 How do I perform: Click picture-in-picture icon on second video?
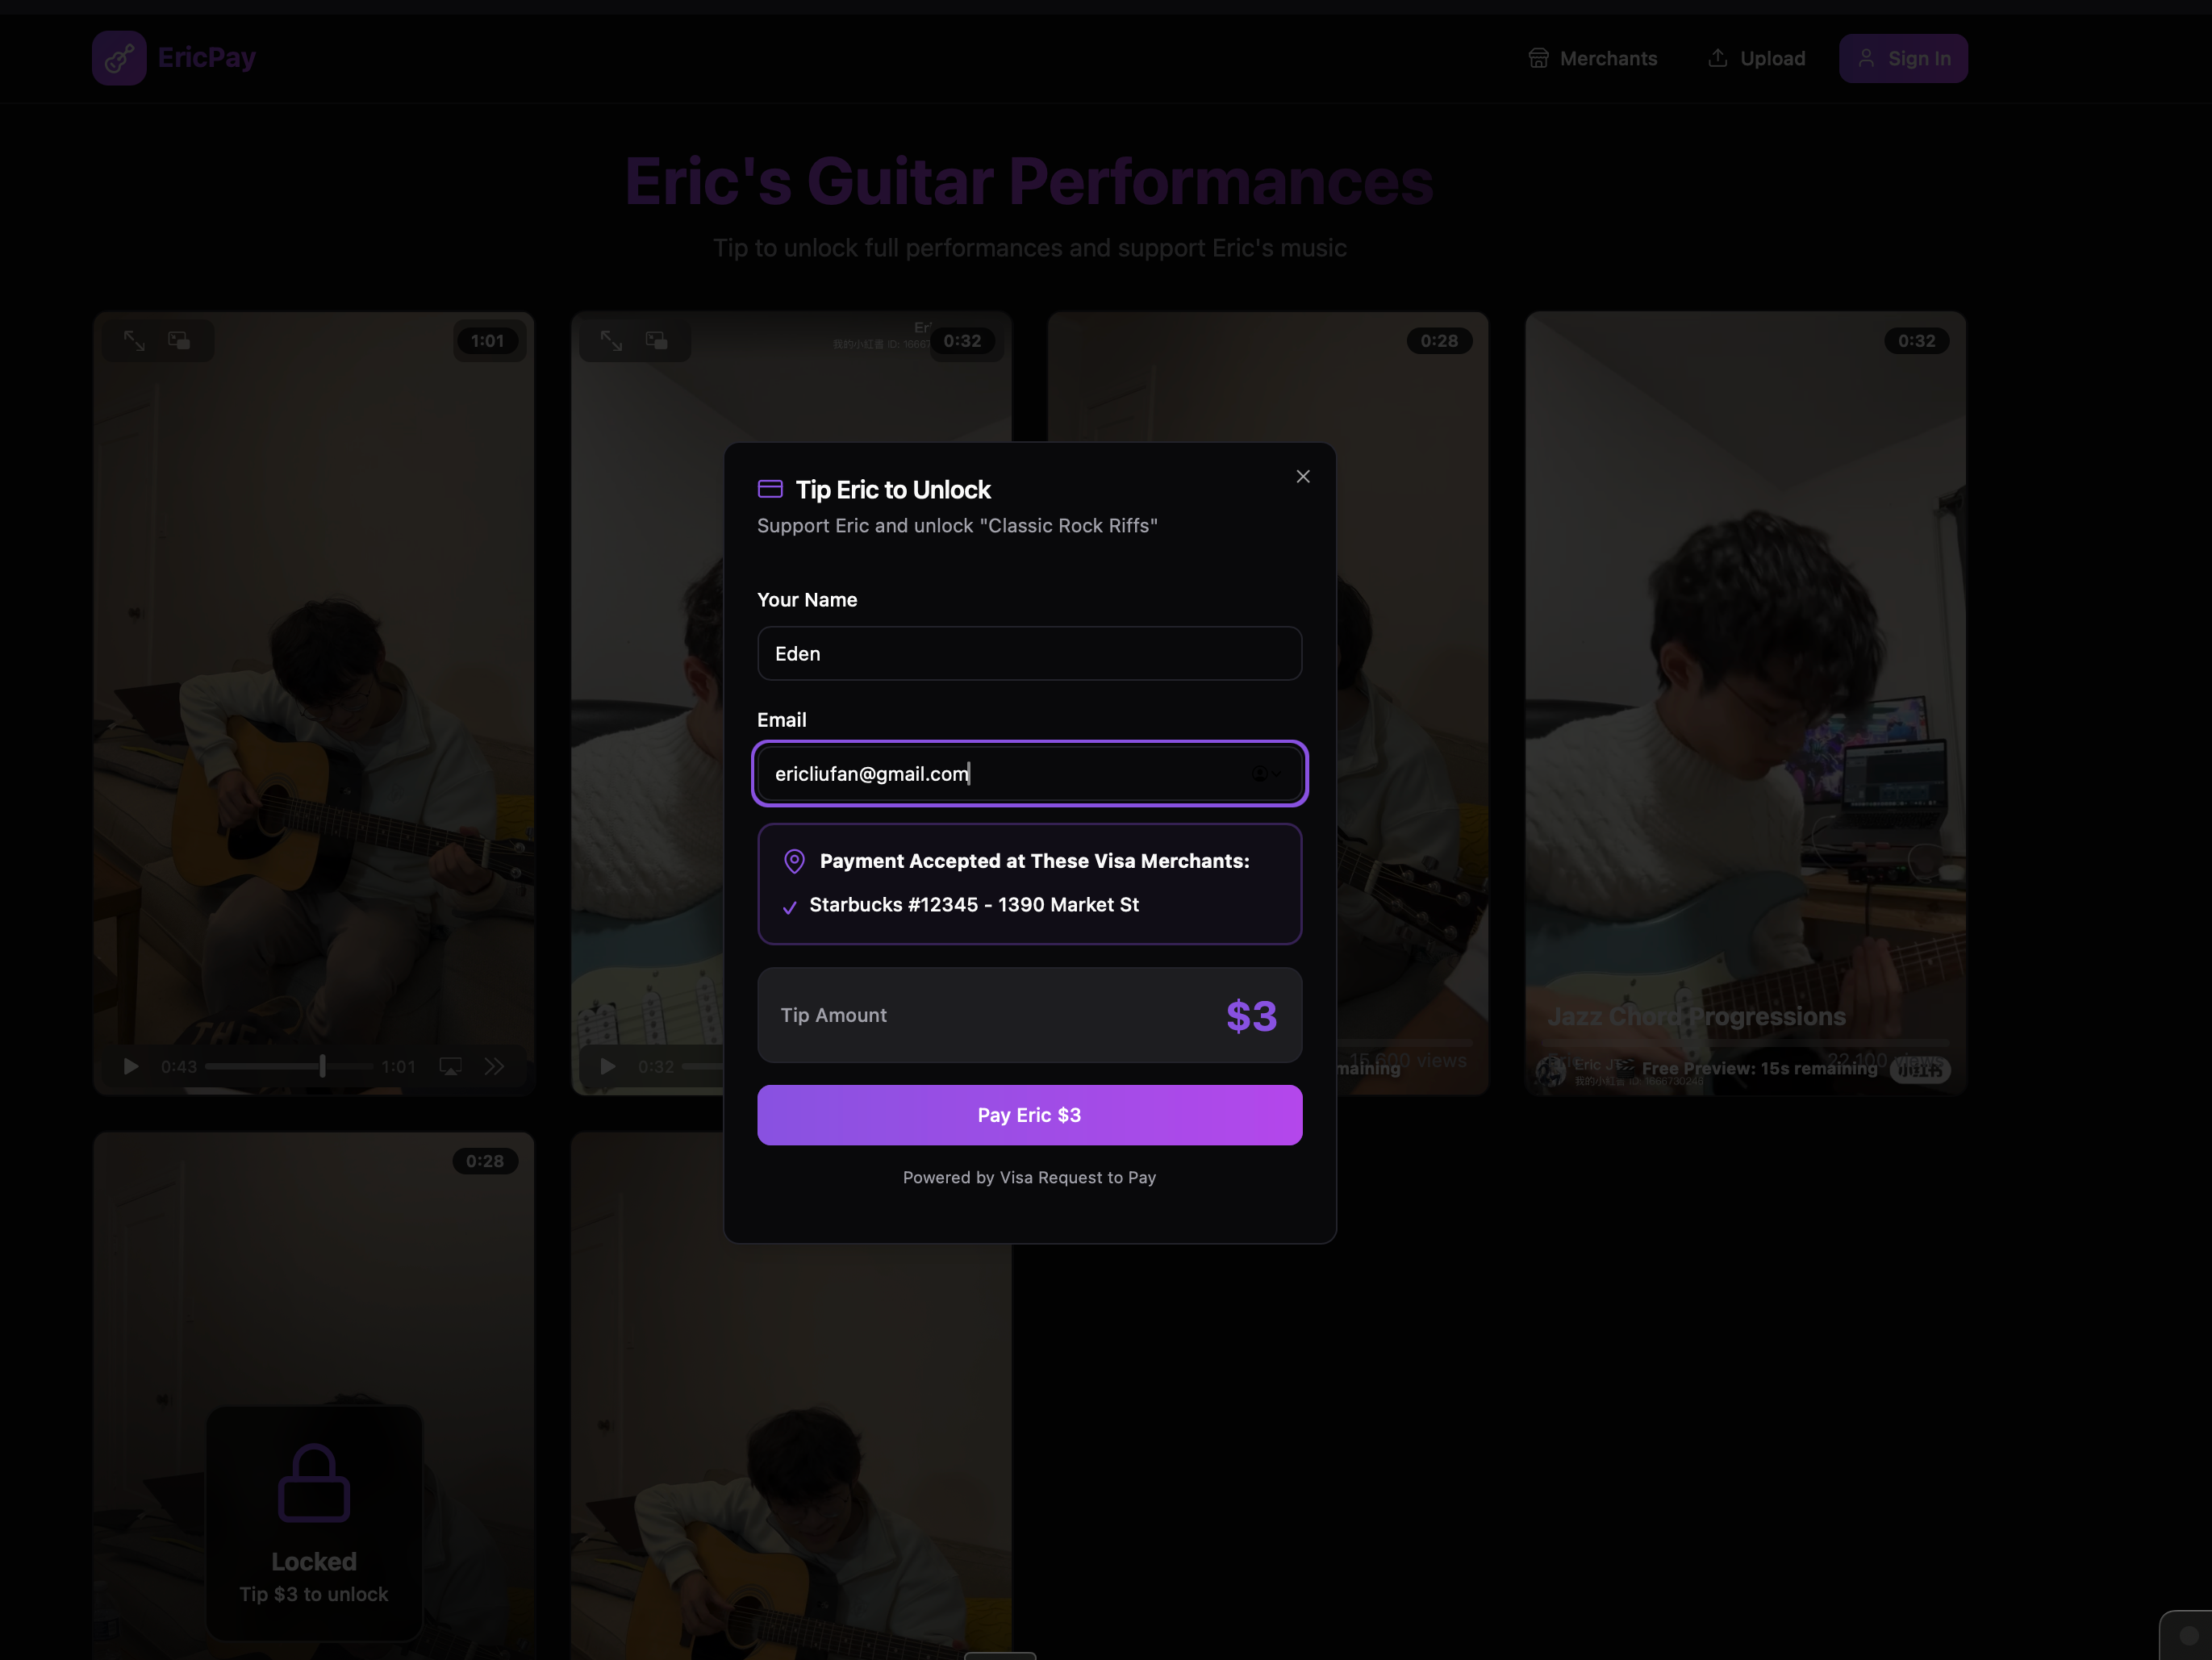[656, 341]
